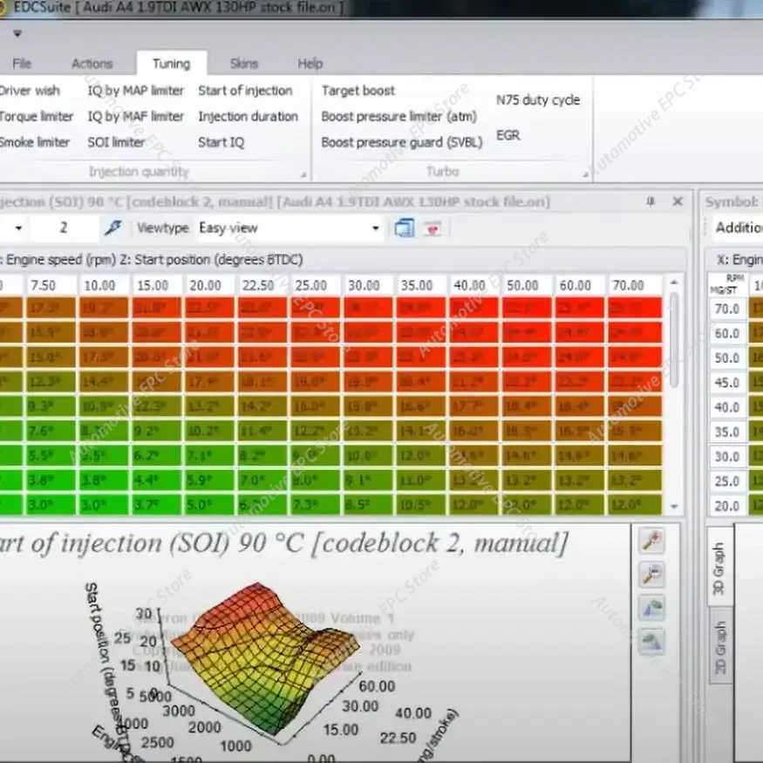Expand the Turbo group options arrow

(x=586, y=173)
